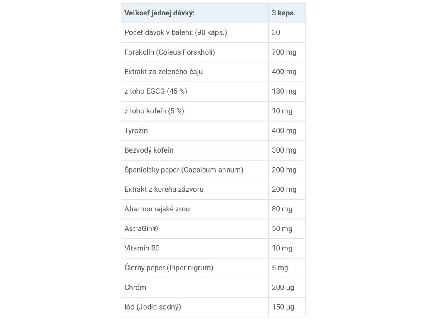Select the 'AstraGin®' ingredient cell
Screen dimensions: 426x320
coord(195,229)
